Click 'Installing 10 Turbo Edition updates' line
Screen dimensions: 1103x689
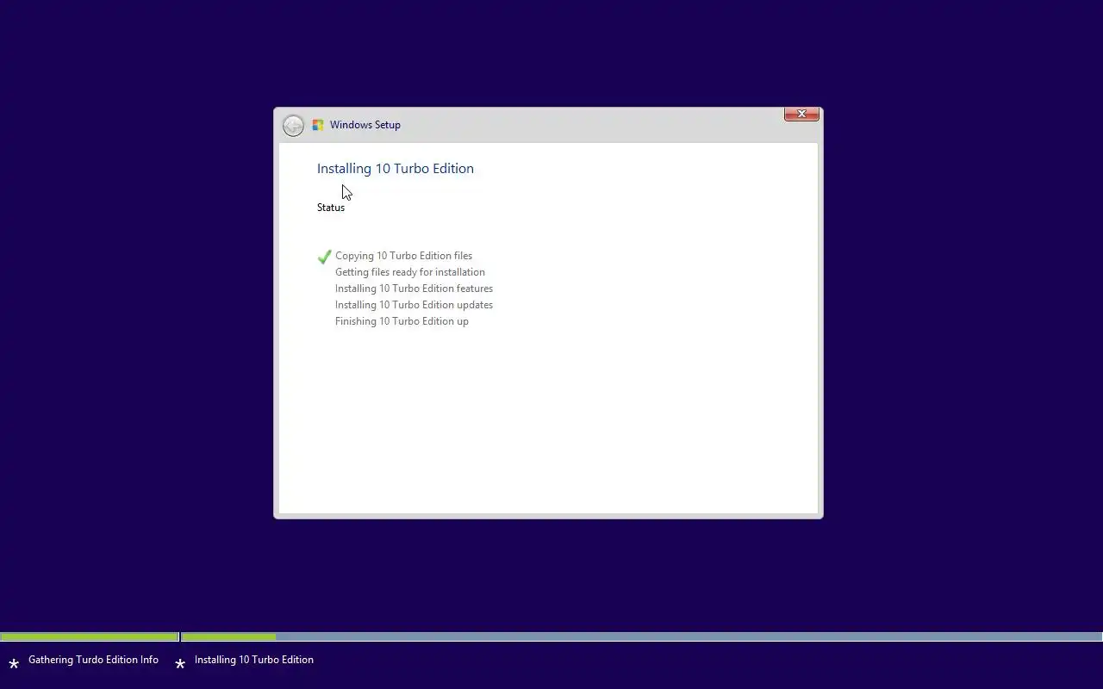point(414,305)
